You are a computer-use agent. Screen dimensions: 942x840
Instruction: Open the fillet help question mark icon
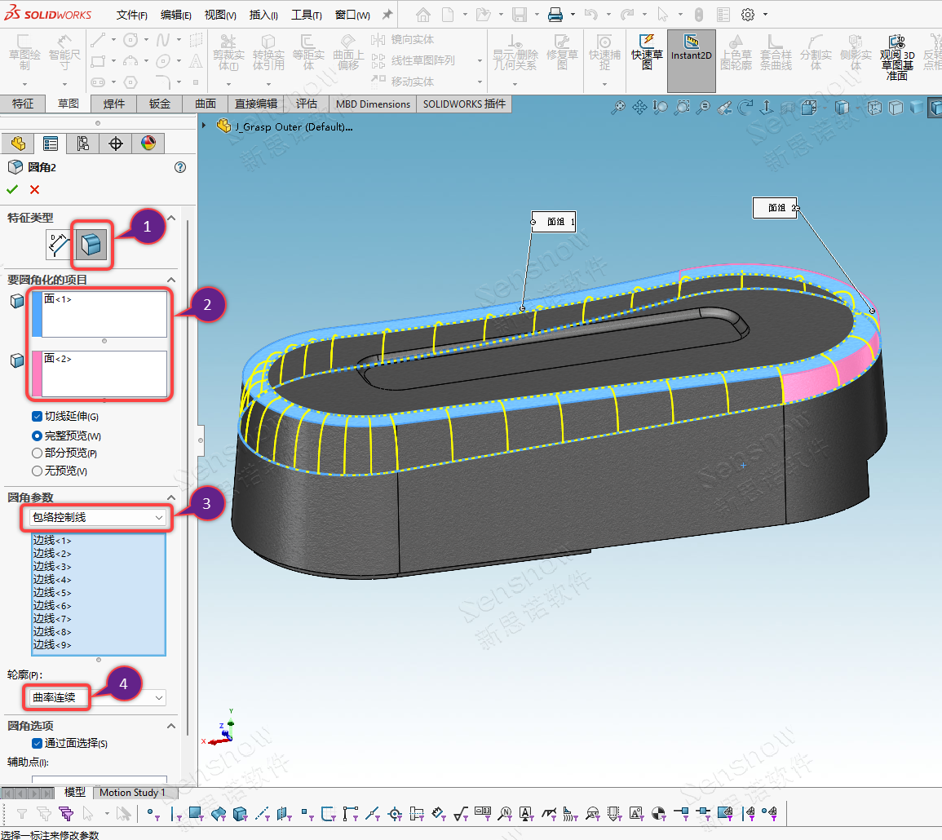click(x=180, y=167)
